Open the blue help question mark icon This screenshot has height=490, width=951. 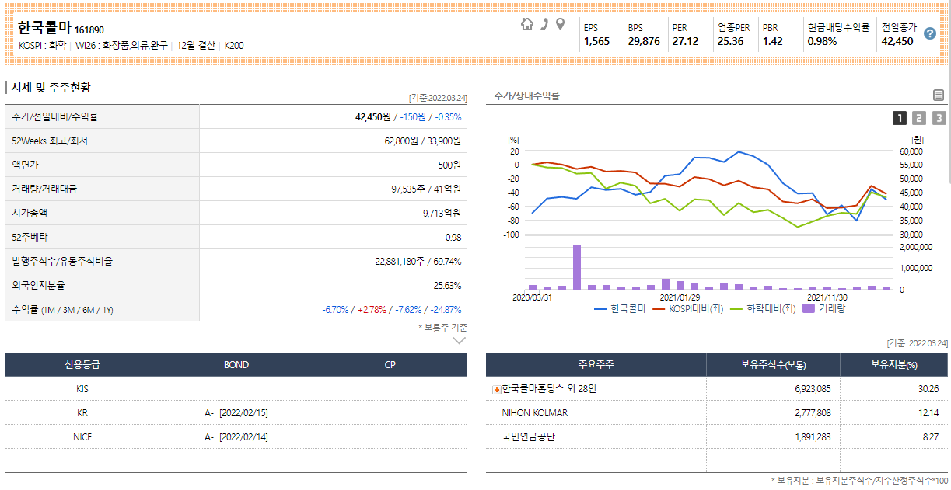929,34
